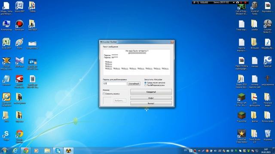Click the taskbar clock showing 2:07
The image size is (275, 154).
266,151
